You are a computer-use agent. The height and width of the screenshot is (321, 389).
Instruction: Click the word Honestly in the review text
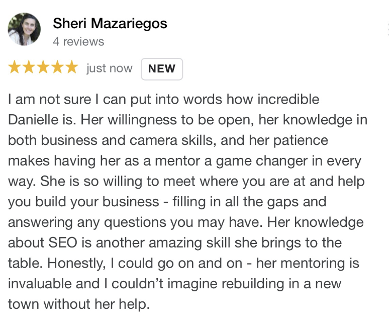(76, 263)
